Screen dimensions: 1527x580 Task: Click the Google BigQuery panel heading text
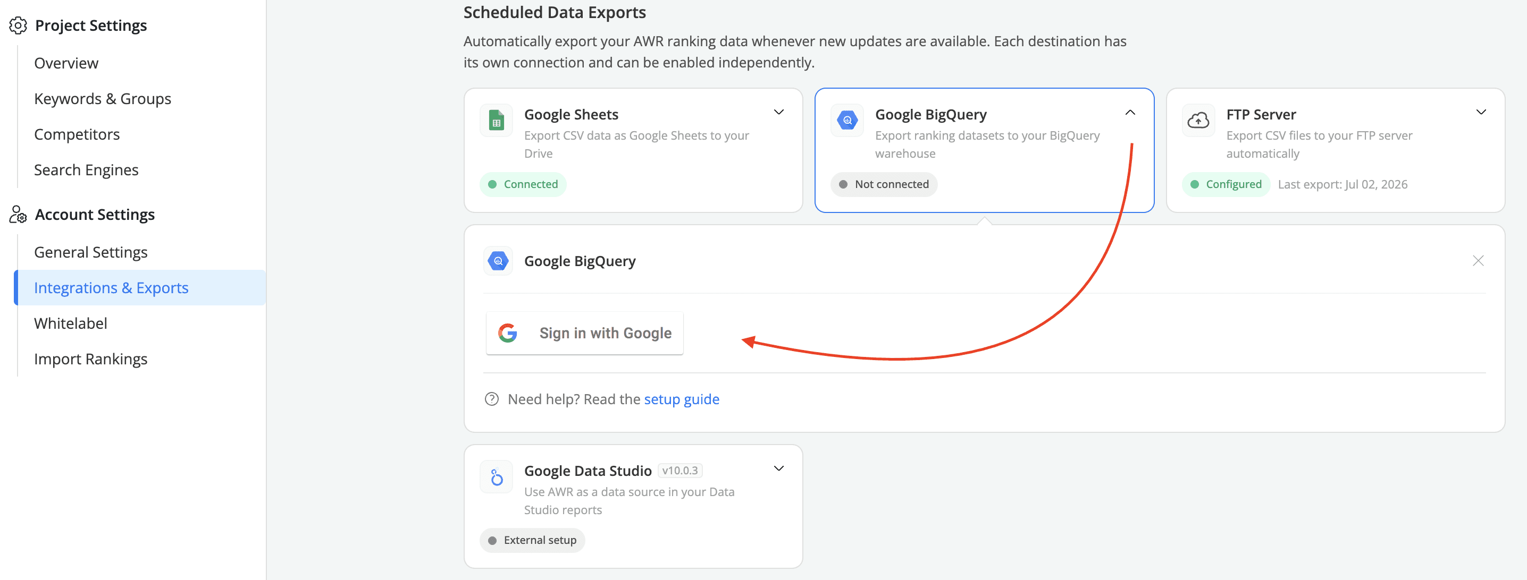[580, 261]
